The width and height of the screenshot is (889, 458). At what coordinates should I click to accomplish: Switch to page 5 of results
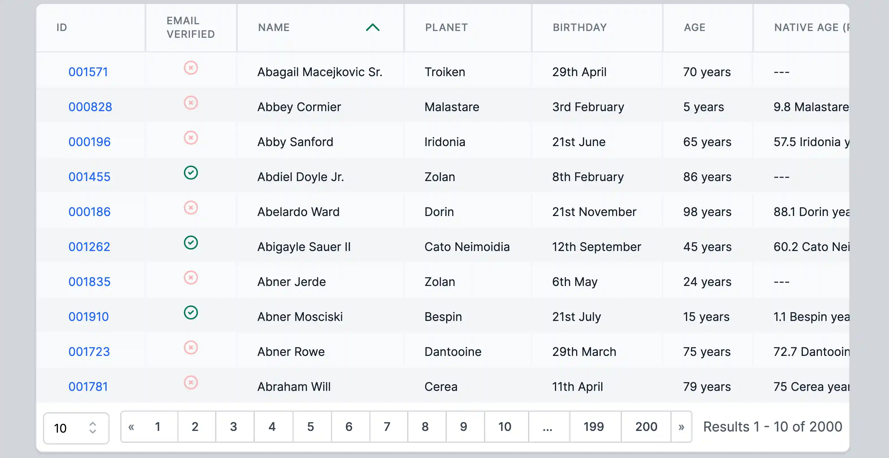pos(311,427)
